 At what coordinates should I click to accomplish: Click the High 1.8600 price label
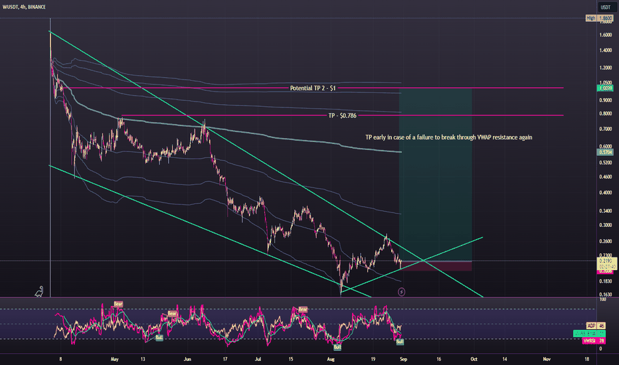click(599, 18)
